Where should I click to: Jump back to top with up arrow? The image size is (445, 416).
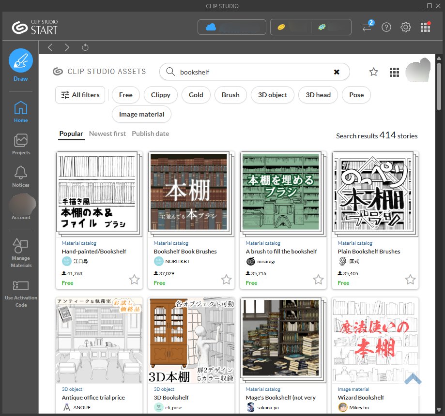413,379
